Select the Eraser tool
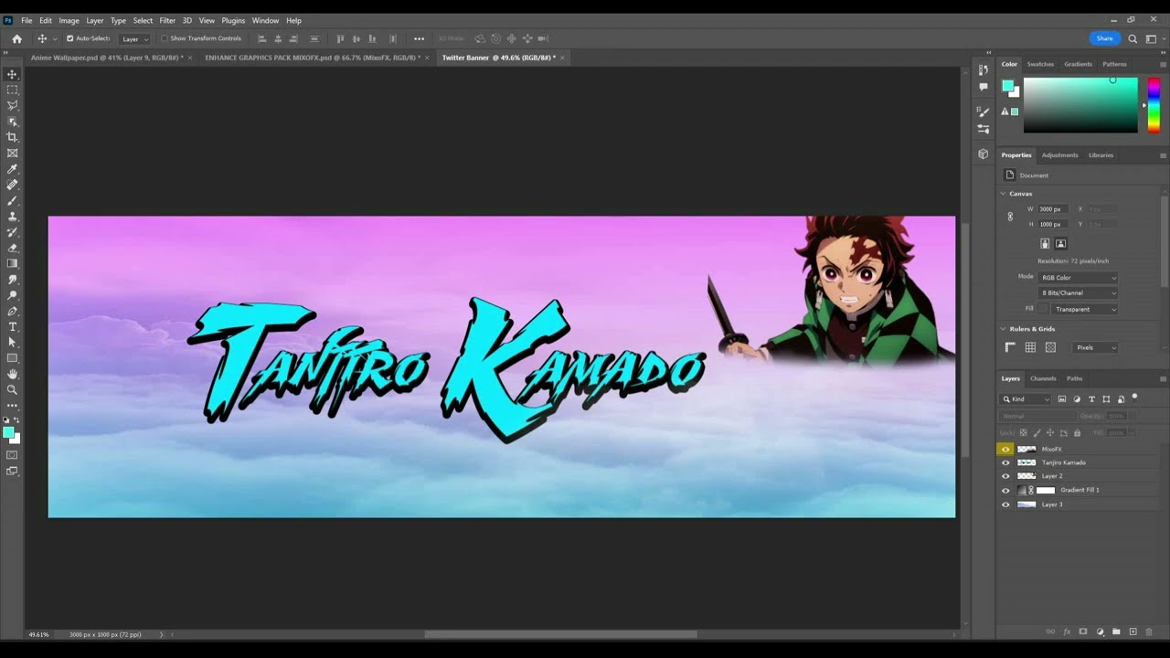 click(x=12, y=248)
